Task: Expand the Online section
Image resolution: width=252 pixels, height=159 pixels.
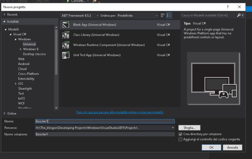Action: [5, 113]
